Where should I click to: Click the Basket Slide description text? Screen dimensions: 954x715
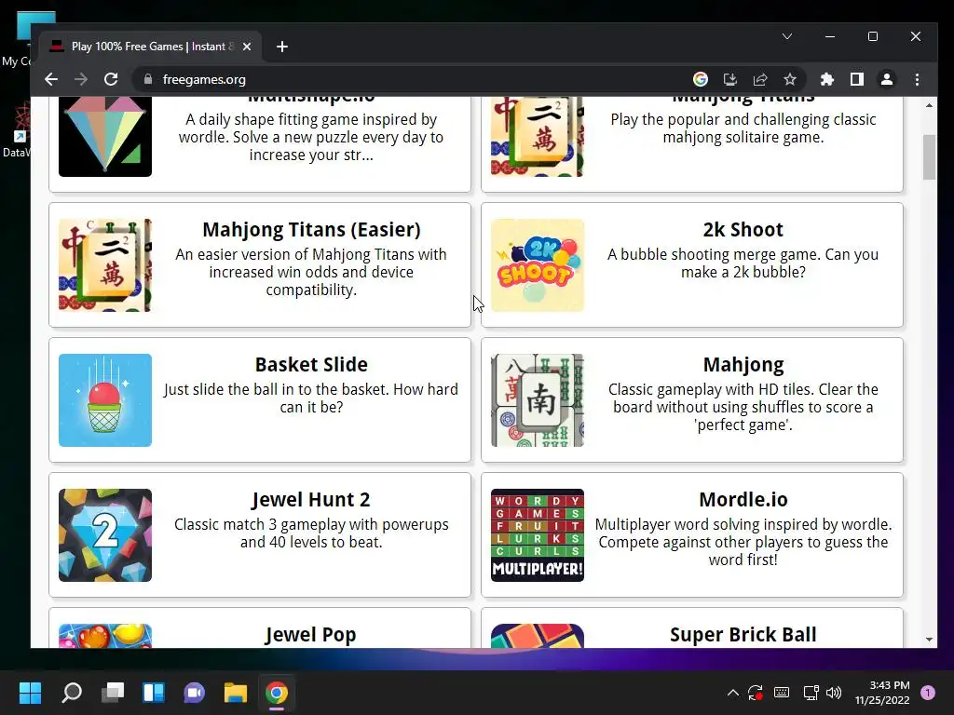pos(311,398)
